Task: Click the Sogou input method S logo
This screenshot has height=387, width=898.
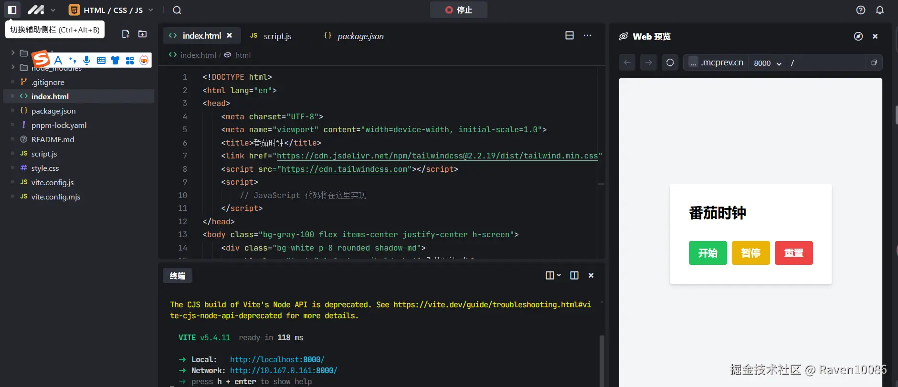Action: [x=41, y=60]
